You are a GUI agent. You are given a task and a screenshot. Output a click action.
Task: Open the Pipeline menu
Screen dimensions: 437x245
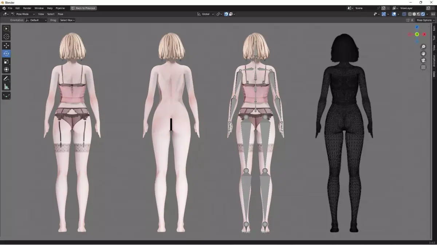(x=60, y=8)
